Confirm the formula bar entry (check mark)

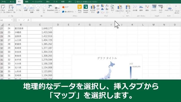click(24, 20)
